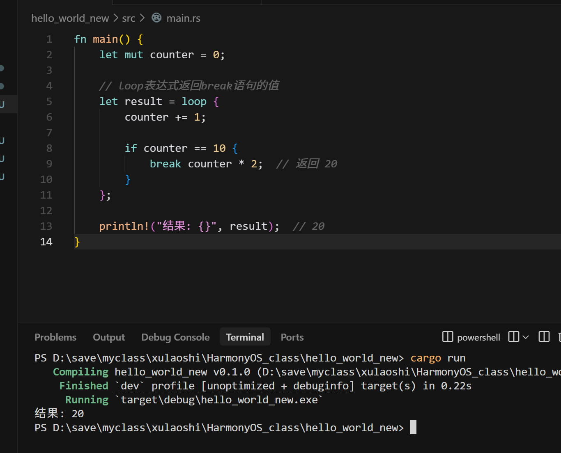Screen dimensions: 561x453
Task: Click the 'fn main() {' line of code
Action: tap(109, 39)
